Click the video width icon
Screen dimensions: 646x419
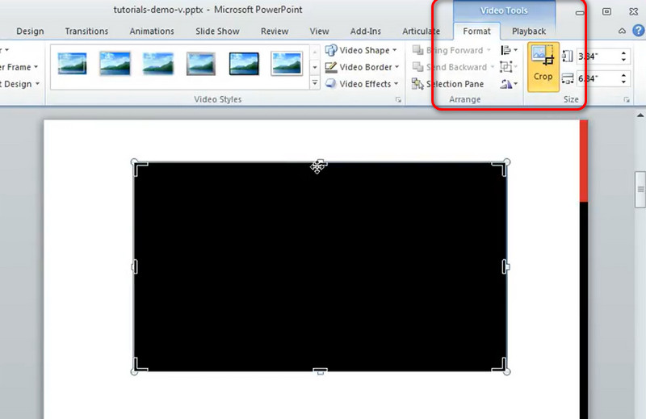(568, 78)
